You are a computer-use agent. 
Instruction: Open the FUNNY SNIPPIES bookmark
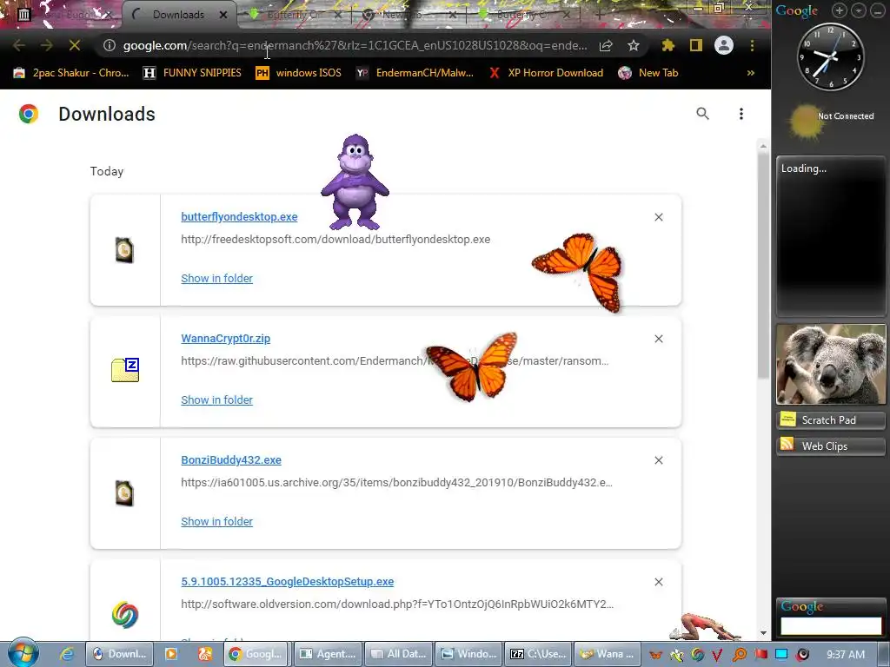pos(192,73)
